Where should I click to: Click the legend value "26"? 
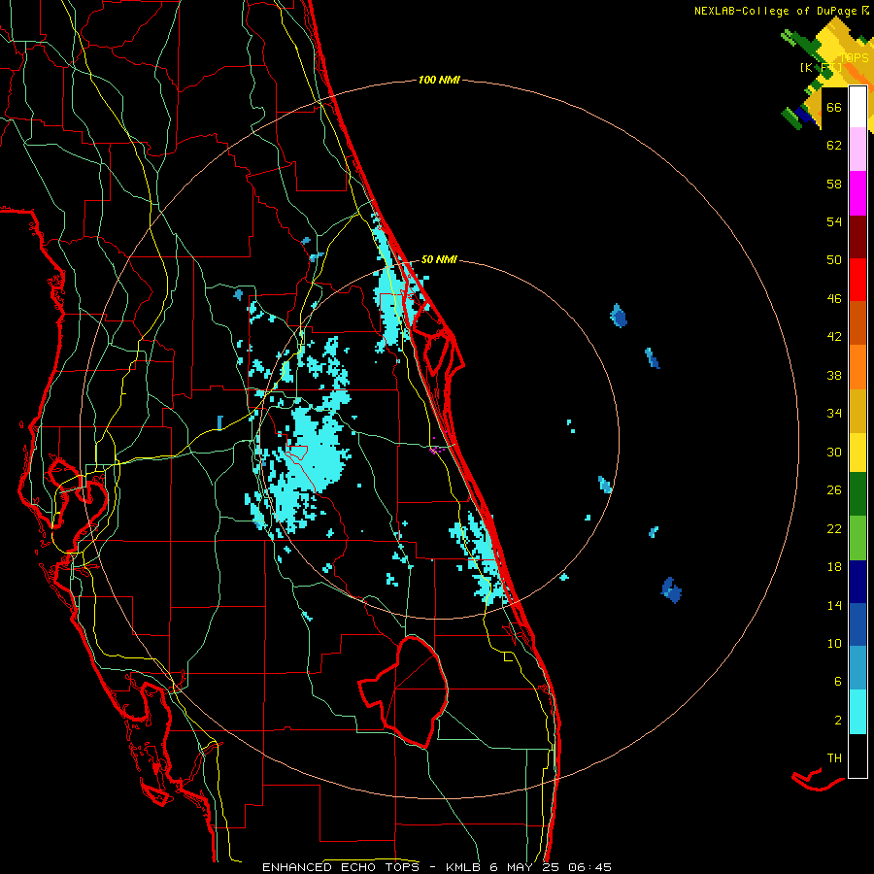coord(834,490)
